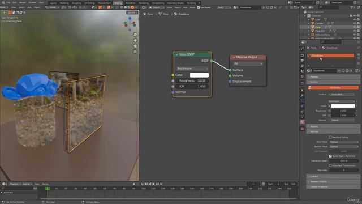Open properties panel Beckmann distribution dropdown
362x204 pixels.
coord(342,101)
